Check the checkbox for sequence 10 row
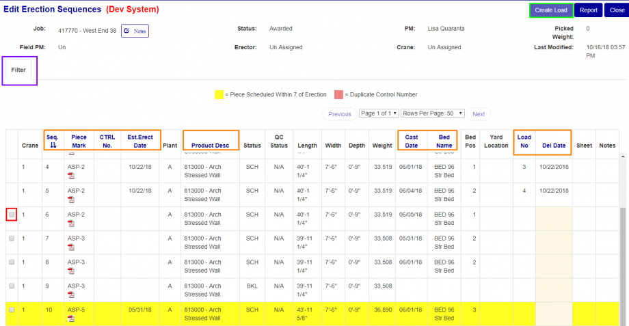The width and height of the screenshot is (629, 326). point(12,310)
